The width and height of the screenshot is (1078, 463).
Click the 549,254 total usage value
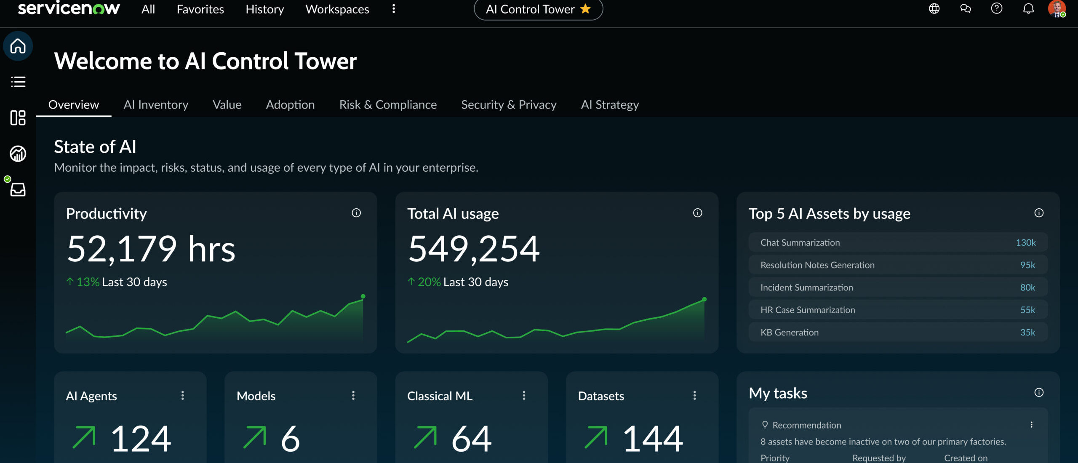click(x=474, y=249)
